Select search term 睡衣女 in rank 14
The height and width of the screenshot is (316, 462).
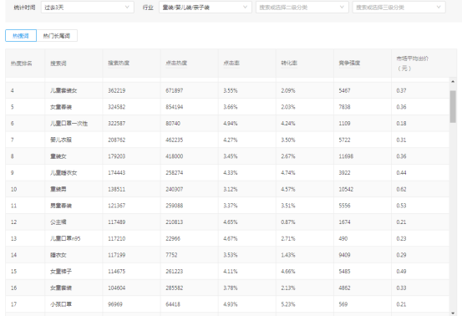pyautogui.click(x=58, y=255)
